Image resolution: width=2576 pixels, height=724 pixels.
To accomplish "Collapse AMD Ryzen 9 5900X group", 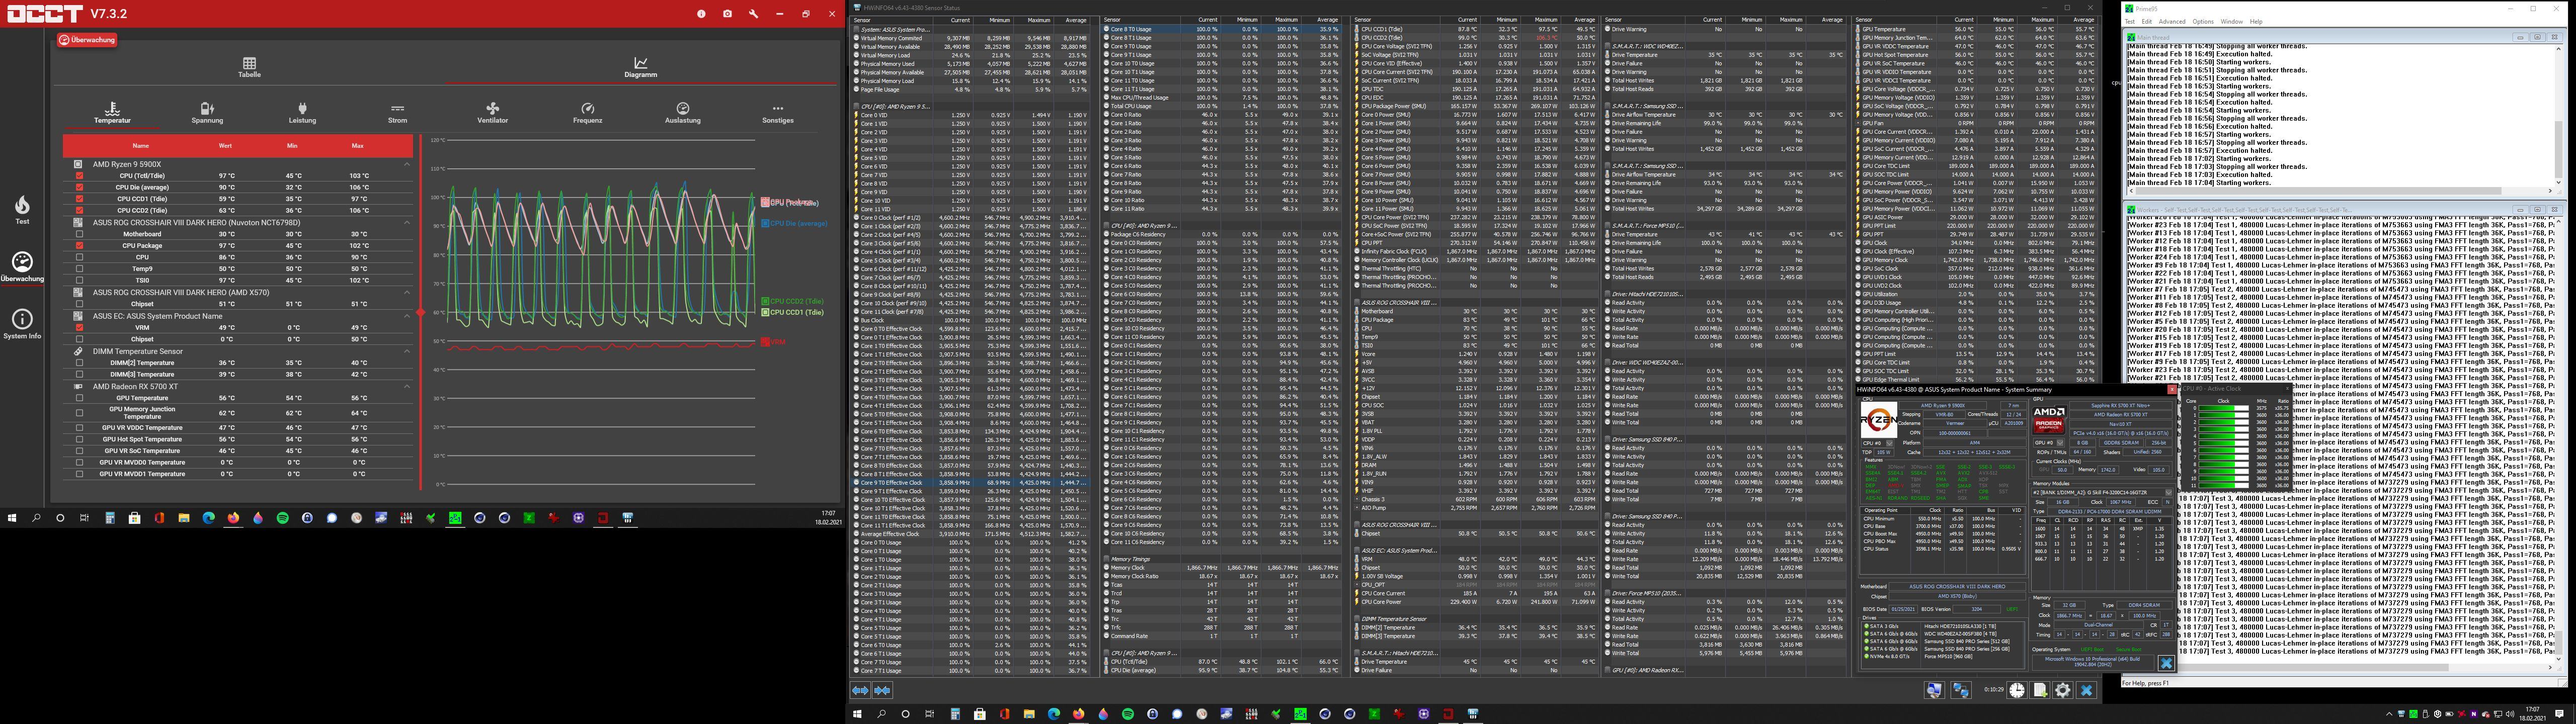I will coord(407,164).
